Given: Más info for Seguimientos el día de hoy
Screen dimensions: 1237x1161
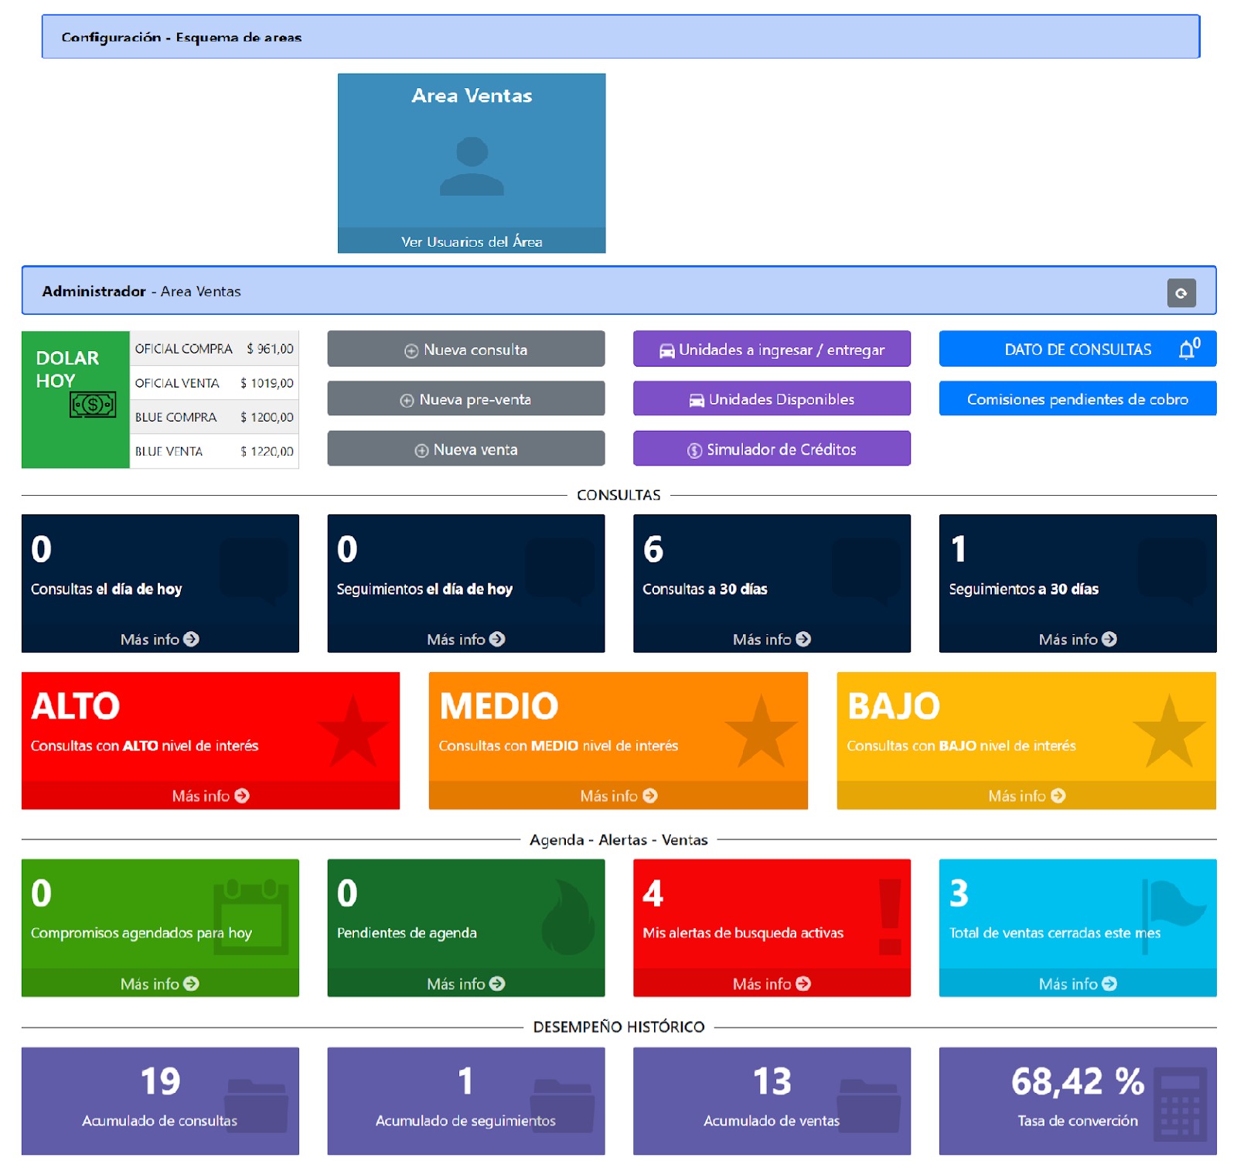Looking at the screenshot, I should (466, 639).
